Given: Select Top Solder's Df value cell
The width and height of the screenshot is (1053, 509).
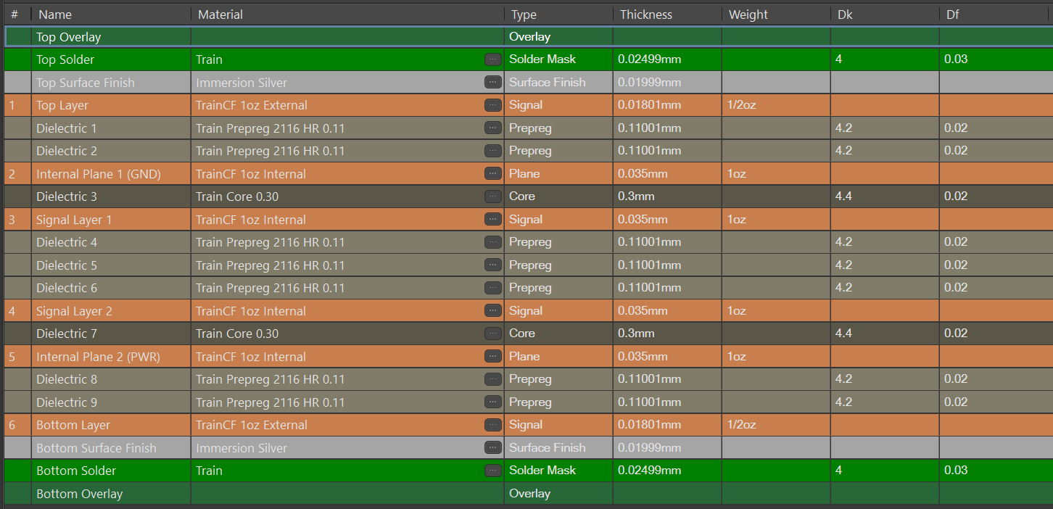Looking at the screenshot, I should [994, 59].
